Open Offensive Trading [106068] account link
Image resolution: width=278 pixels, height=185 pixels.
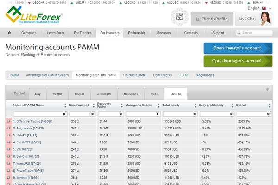[34, 121]
